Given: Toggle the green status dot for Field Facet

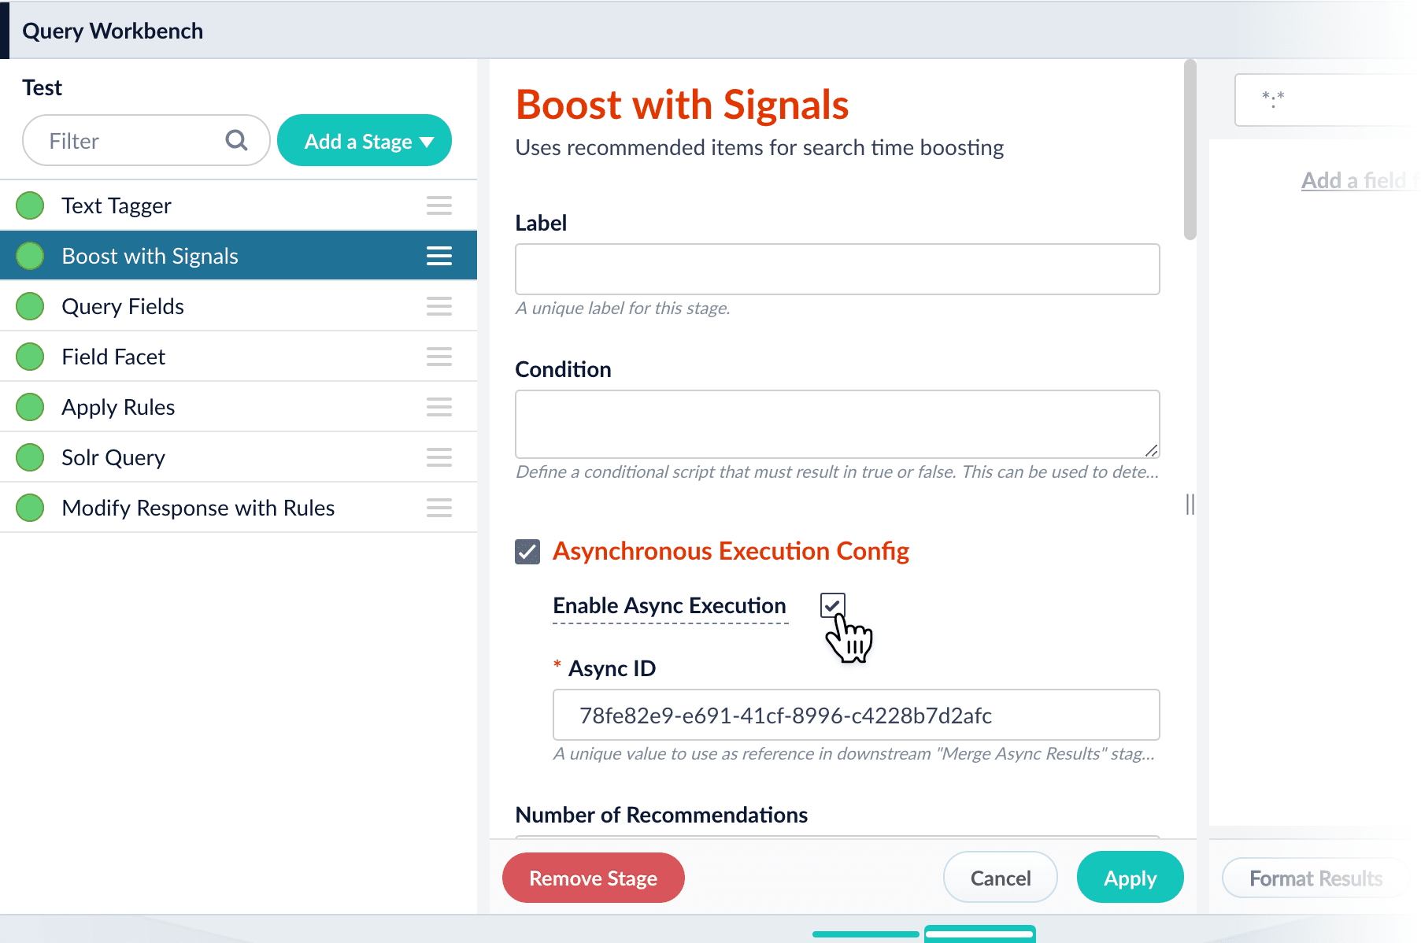Looking at the screenshot, I should (x=30, y=357).
